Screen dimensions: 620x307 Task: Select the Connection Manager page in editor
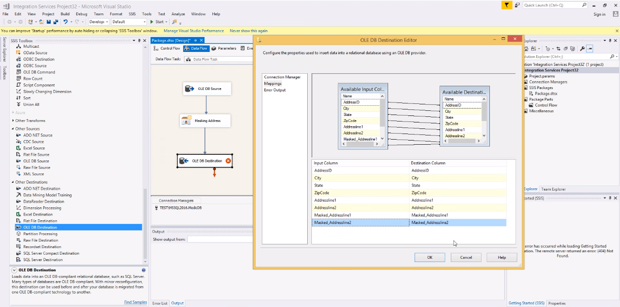coord(283,77)
